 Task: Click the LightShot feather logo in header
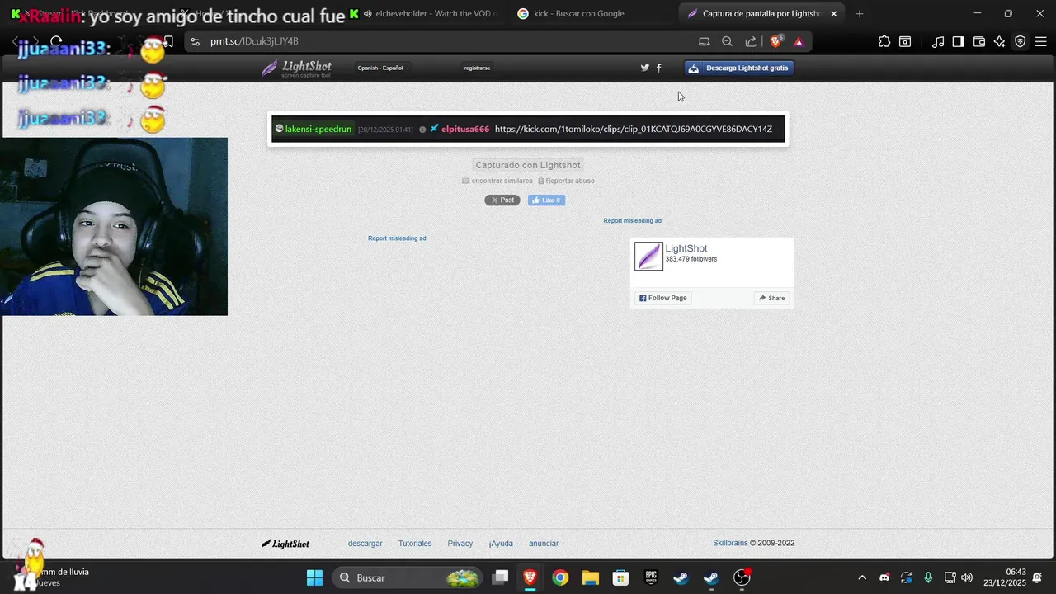coord(296,68)
